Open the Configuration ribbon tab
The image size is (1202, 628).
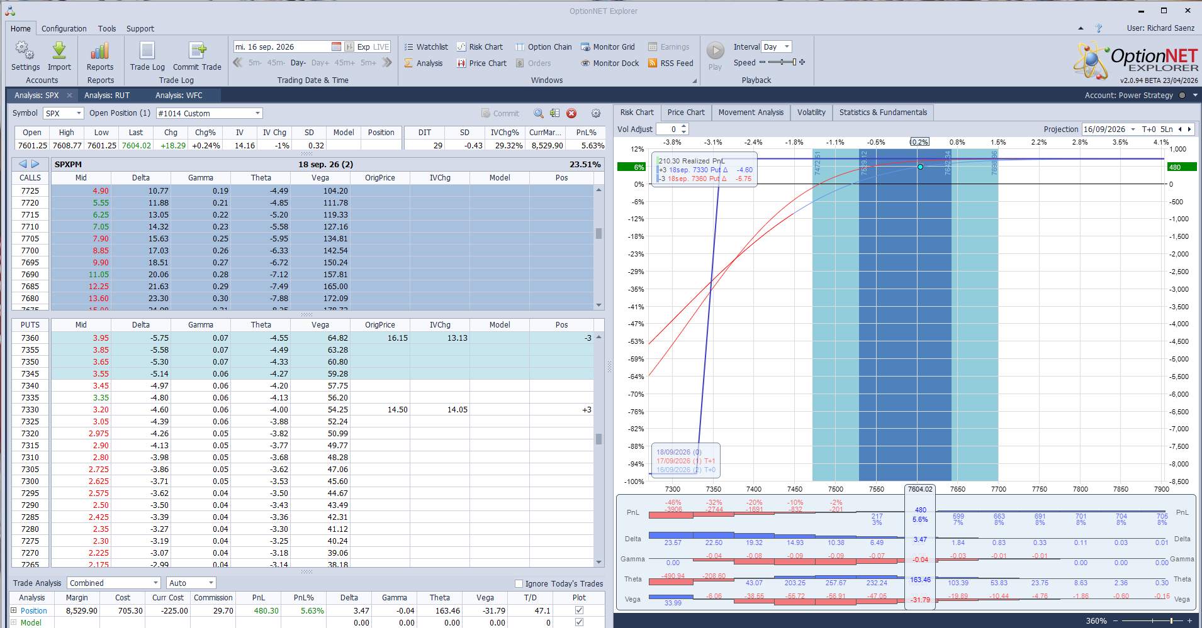pos(64,29)
